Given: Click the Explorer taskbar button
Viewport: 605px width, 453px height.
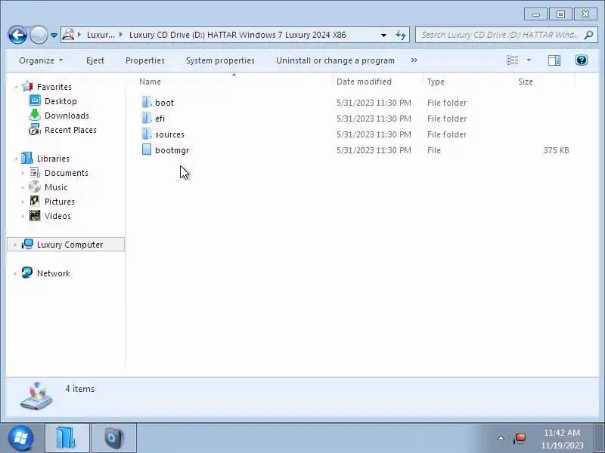Looking at the screenshot, I should click(67, 438).
